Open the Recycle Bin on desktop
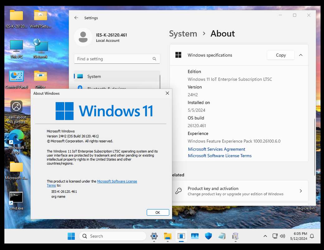The width and height of the screenshot is (324, 250). coord(305,208)
